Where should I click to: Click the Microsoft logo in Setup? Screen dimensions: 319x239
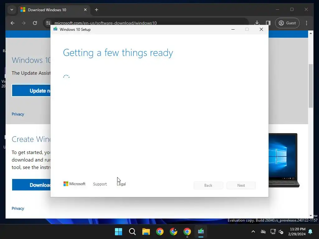pos(74,184)
